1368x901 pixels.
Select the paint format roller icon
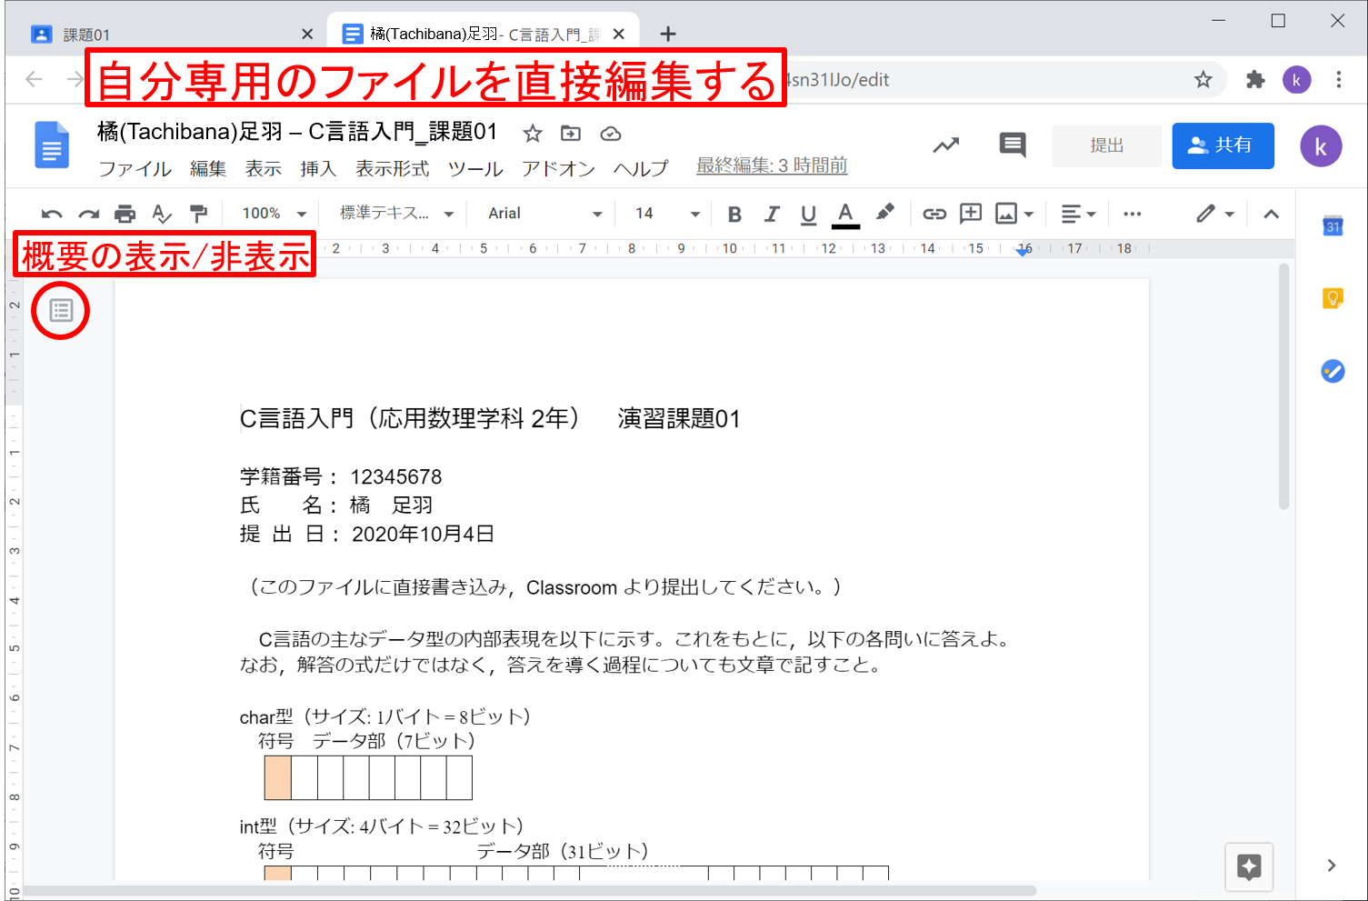[x=198, y=215]
